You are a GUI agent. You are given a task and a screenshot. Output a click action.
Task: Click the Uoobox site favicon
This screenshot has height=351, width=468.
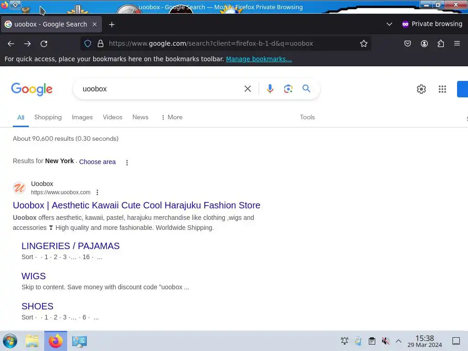[19, 188]
